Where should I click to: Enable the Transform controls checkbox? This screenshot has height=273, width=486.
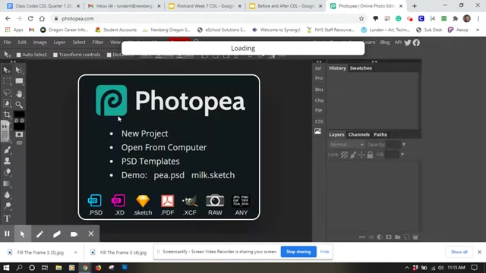[55, 55]
